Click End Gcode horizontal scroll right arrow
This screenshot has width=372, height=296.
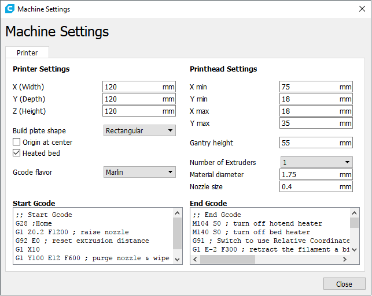[x=345, y=259]
